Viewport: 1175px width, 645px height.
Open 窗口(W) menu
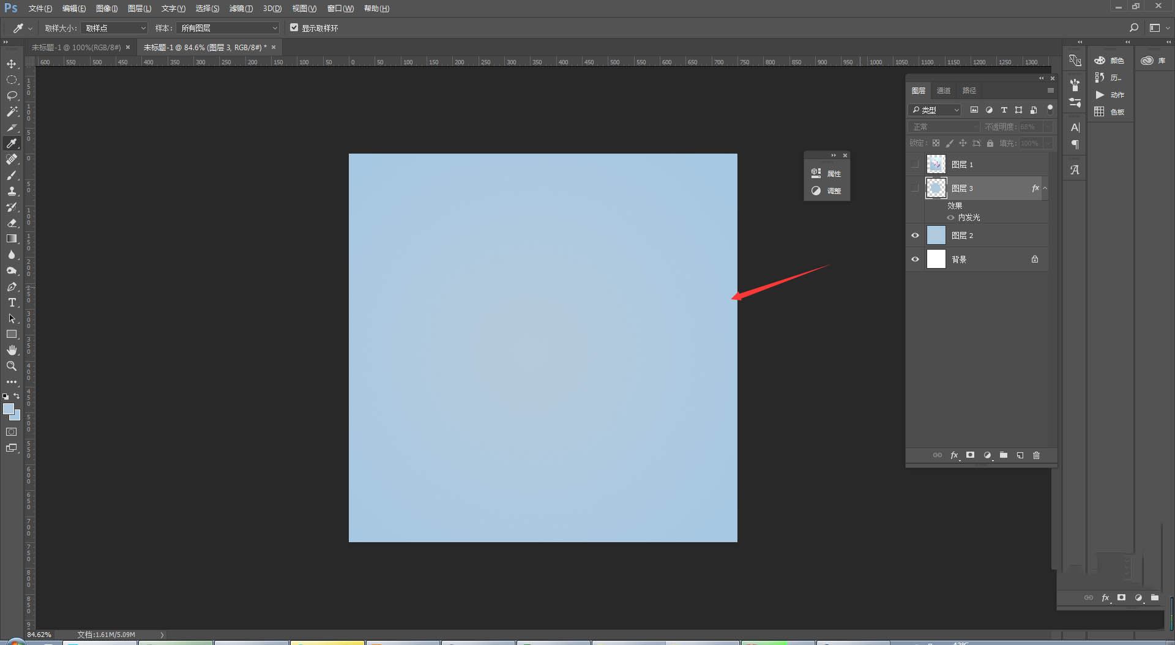tap(340, 9)
